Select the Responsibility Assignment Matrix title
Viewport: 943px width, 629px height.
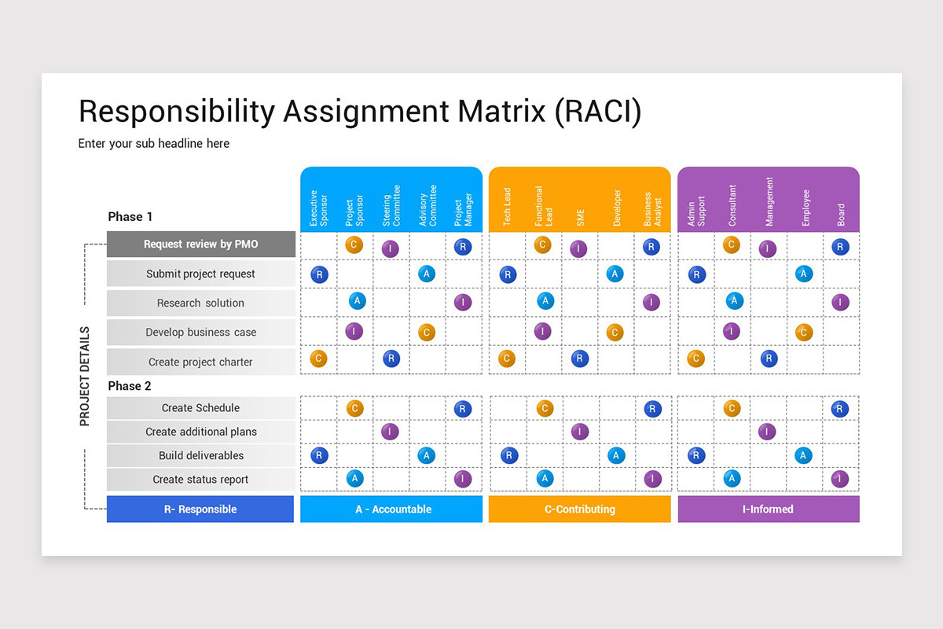pyautogui.click(x=360, y=112)
